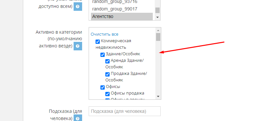
Task: Toggle the "Офисы продажа" checkbox
Action: 107,94
